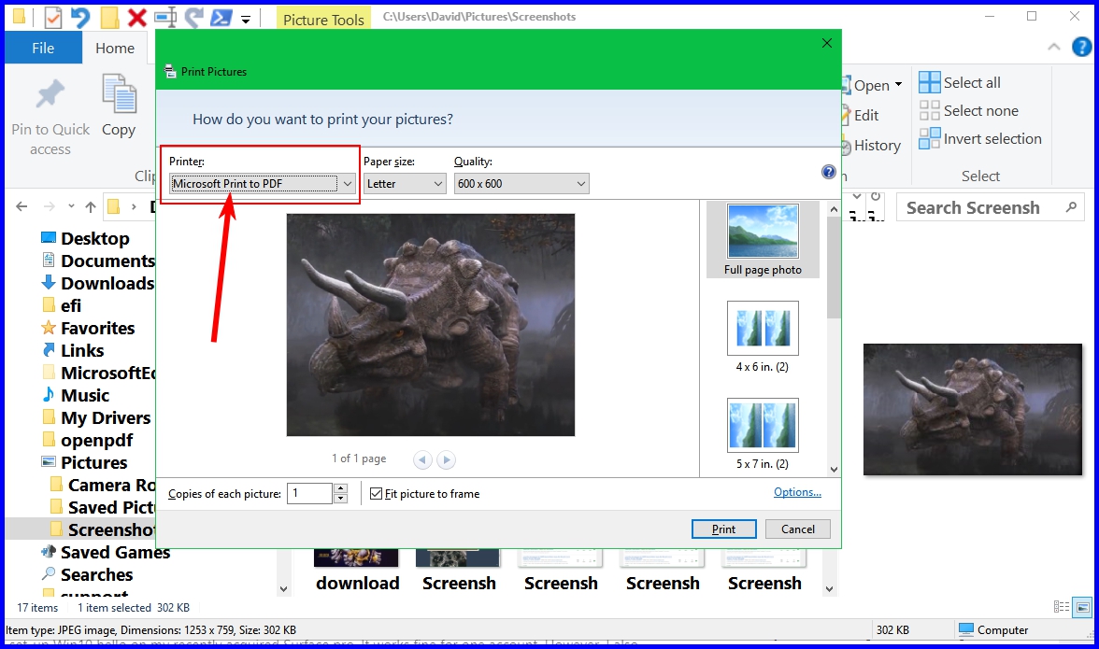
Task: Select the 4 x 6 in. (2) layout
Action: 763,337
